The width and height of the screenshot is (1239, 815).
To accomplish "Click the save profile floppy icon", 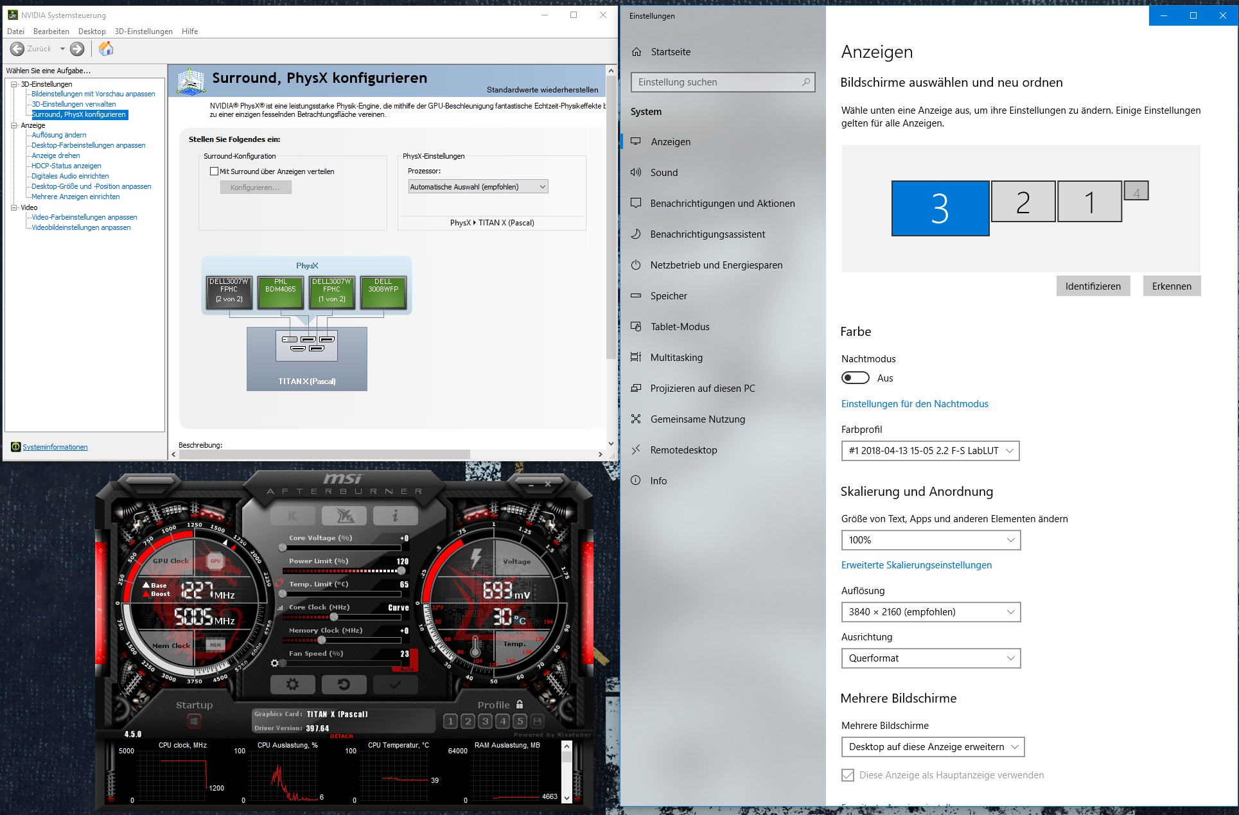I will 538,721.
